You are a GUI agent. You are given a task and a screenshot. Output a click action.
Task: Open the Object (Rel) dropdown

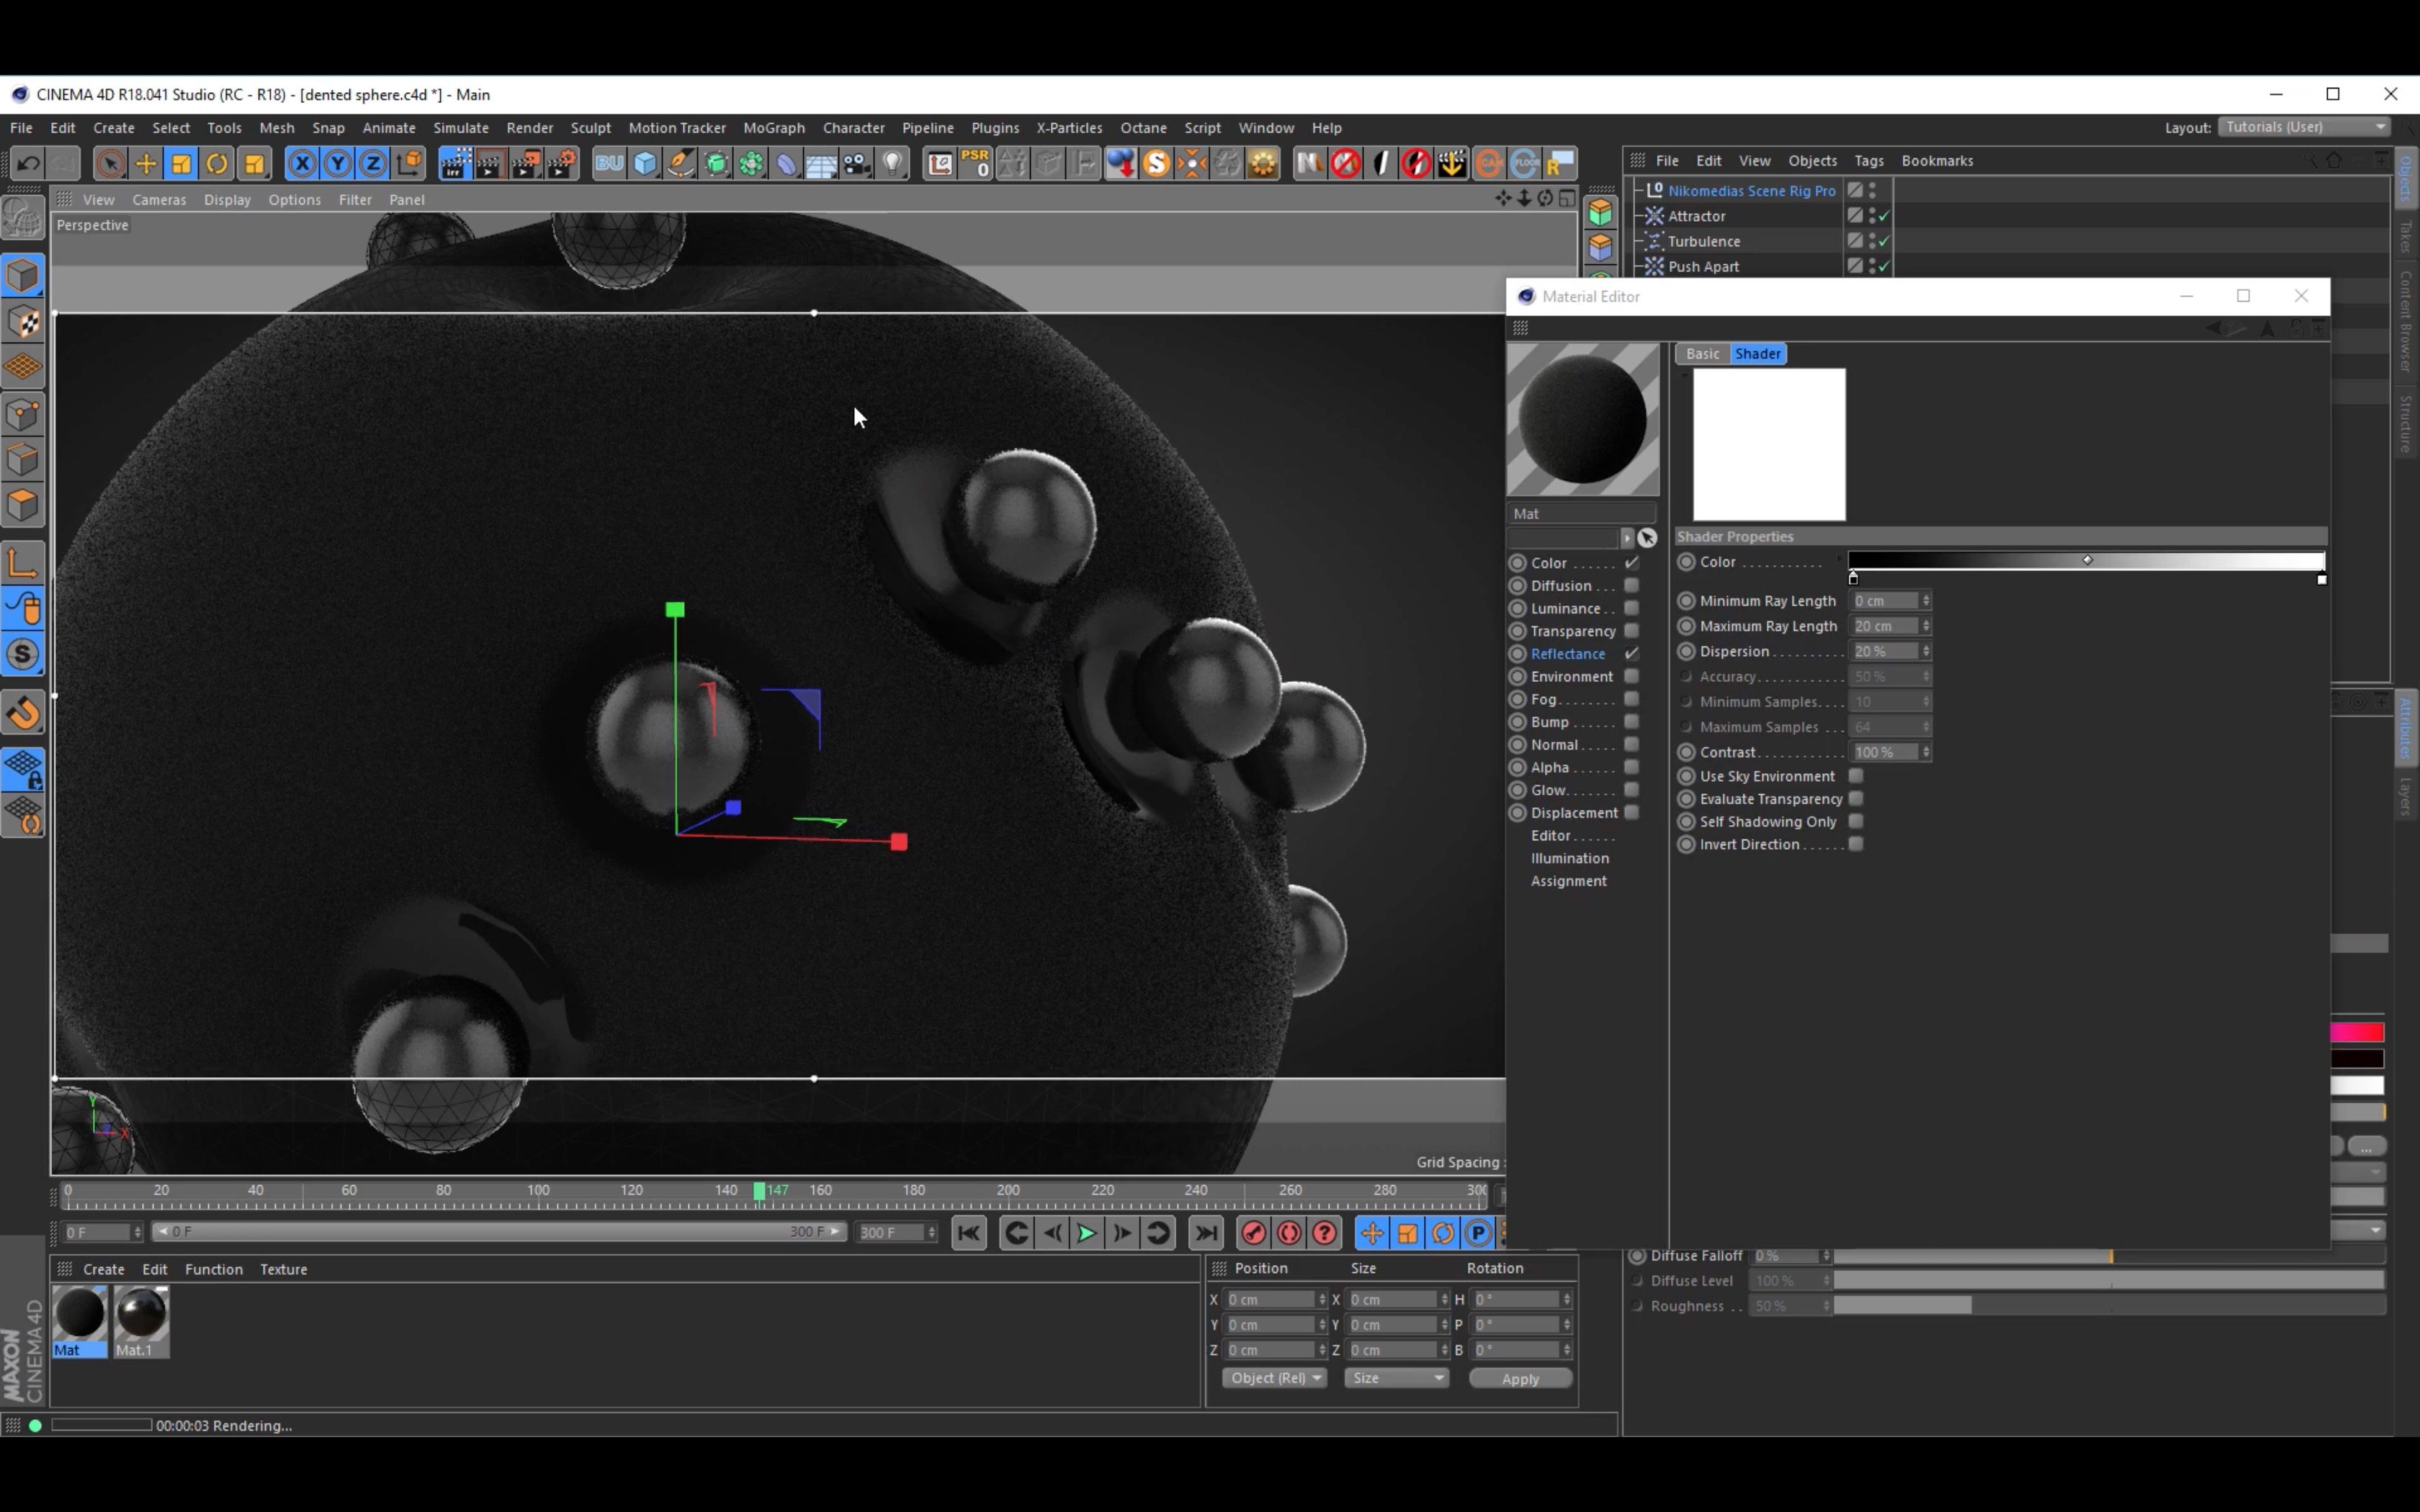click(1274, 1378)
